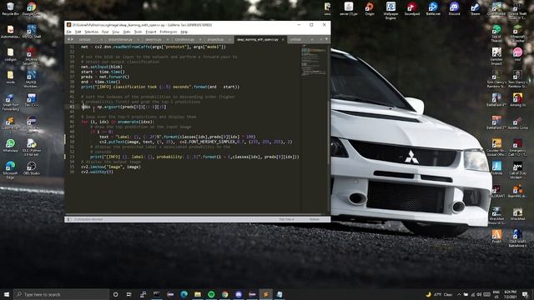Image resolution: width=534 pixels, height=300 pixels.
Task: Open Fortnite desktop icon
Action: pyautogui.click(x=496, y=168)
